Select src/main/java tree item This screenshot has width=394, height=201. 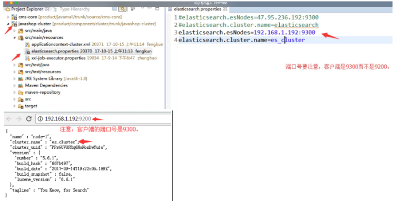coord(38,31)
